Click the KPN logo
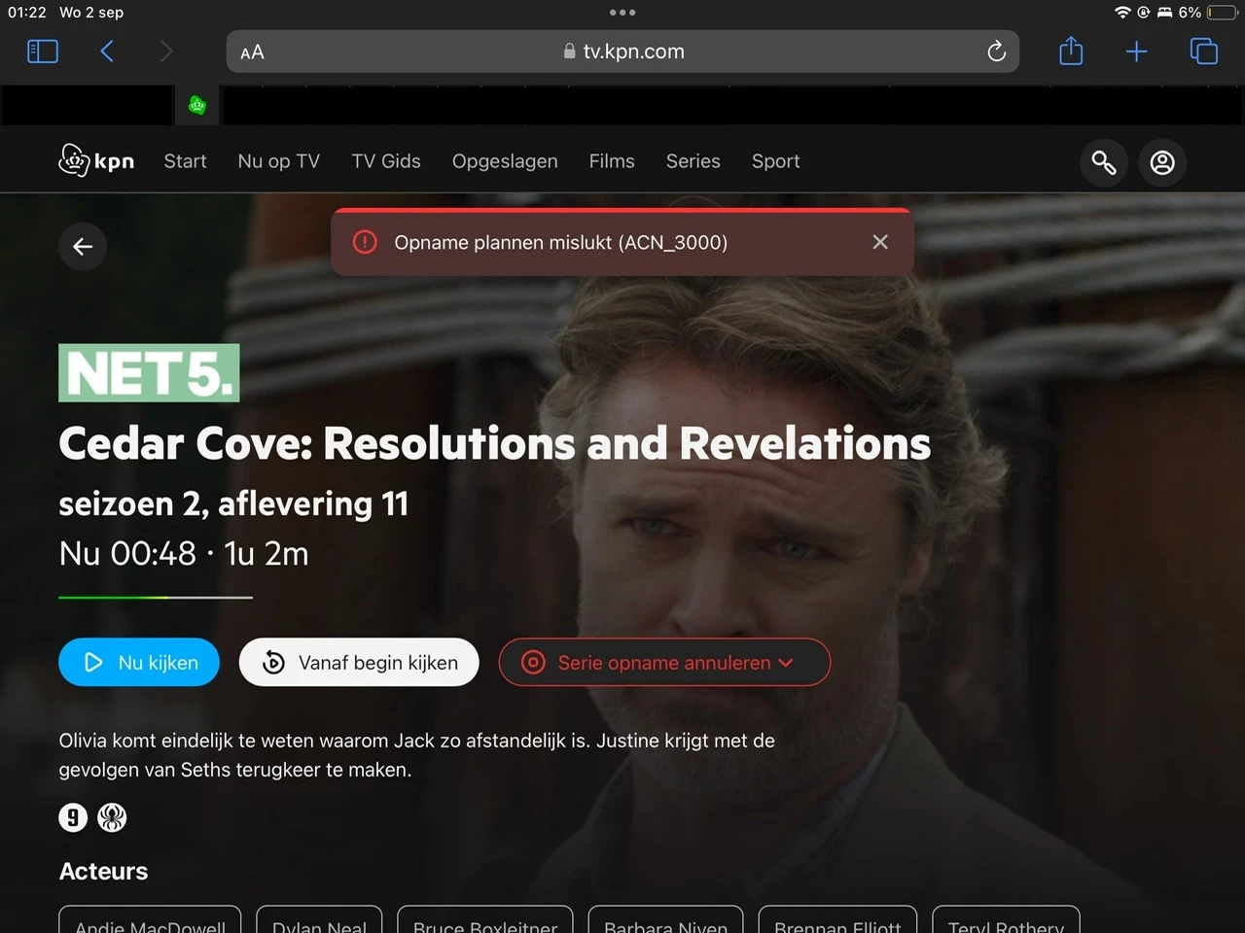1245x933 pixels. pos(96,160)
